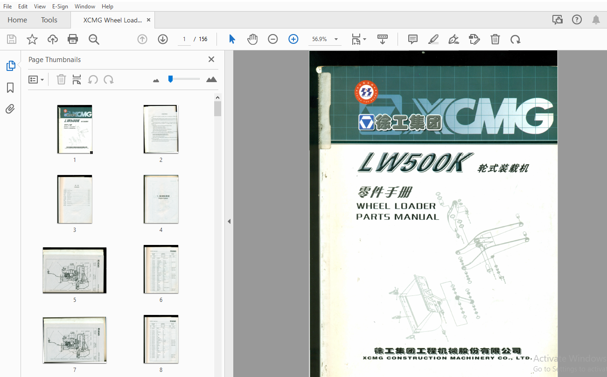Open the File menu
607x377 pixels.
click(x=7, y=7)
